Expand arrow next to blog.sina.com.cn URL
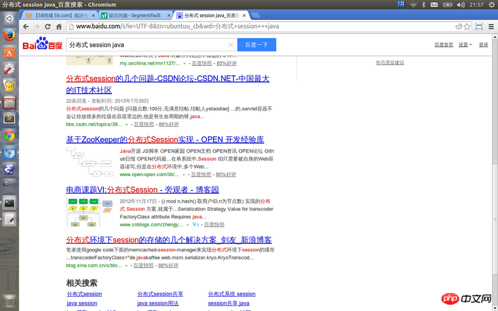 (x=126, y=266)
